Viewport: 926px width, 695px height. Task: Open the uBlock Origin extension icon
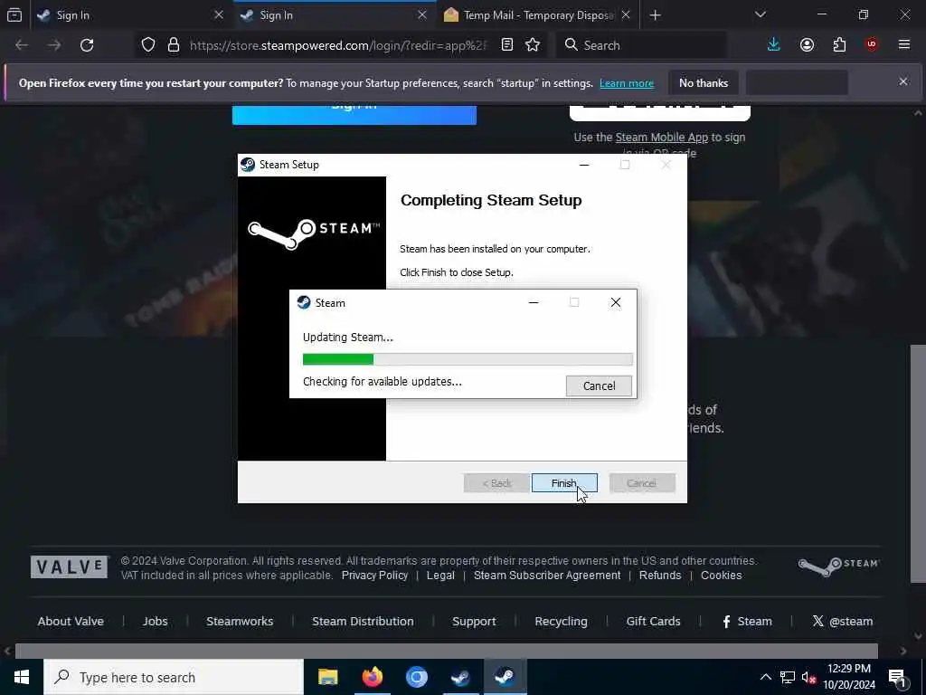click(x=872, y=45)
